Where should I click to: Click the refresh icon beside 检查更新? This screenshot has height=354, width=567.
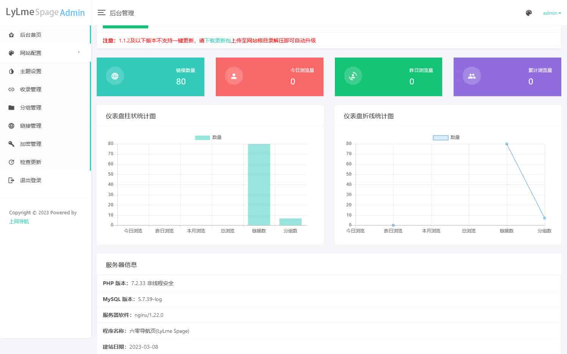point(11,162)
